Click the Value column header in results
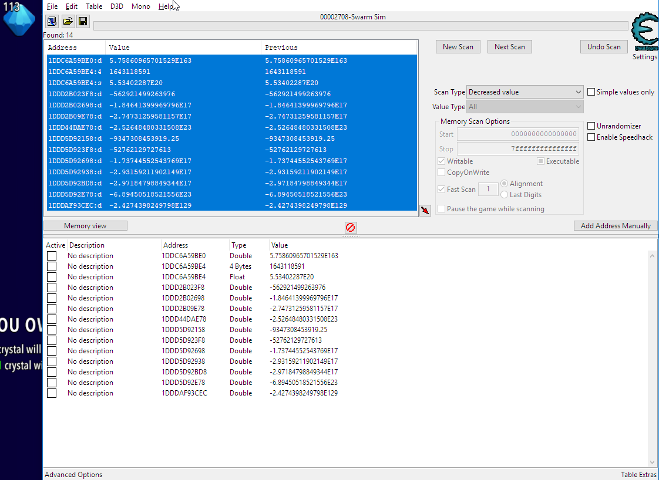 182,48
